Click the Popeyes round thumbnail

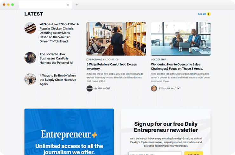pyautogui.click(x=30, y=28)
